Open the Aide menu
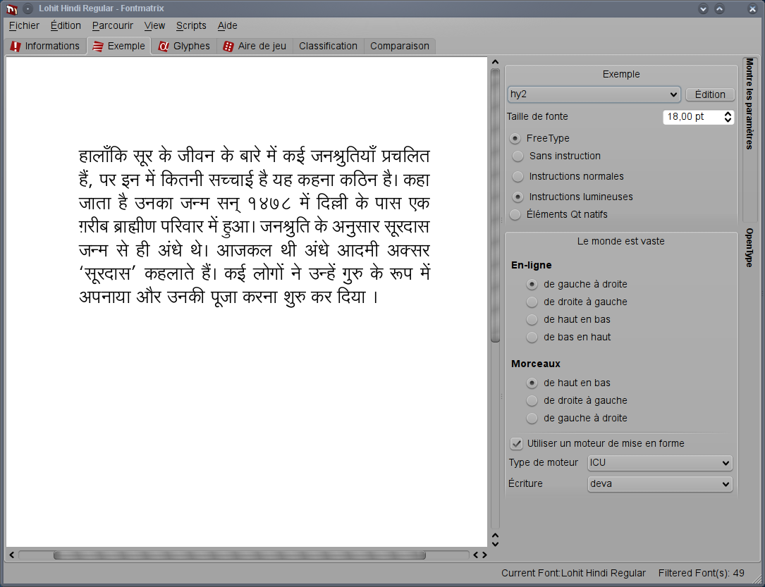 (x=227, y=26)
